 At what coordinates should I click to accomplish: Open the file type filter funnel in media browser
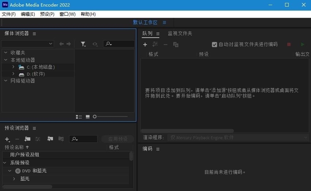click(83, 44)
